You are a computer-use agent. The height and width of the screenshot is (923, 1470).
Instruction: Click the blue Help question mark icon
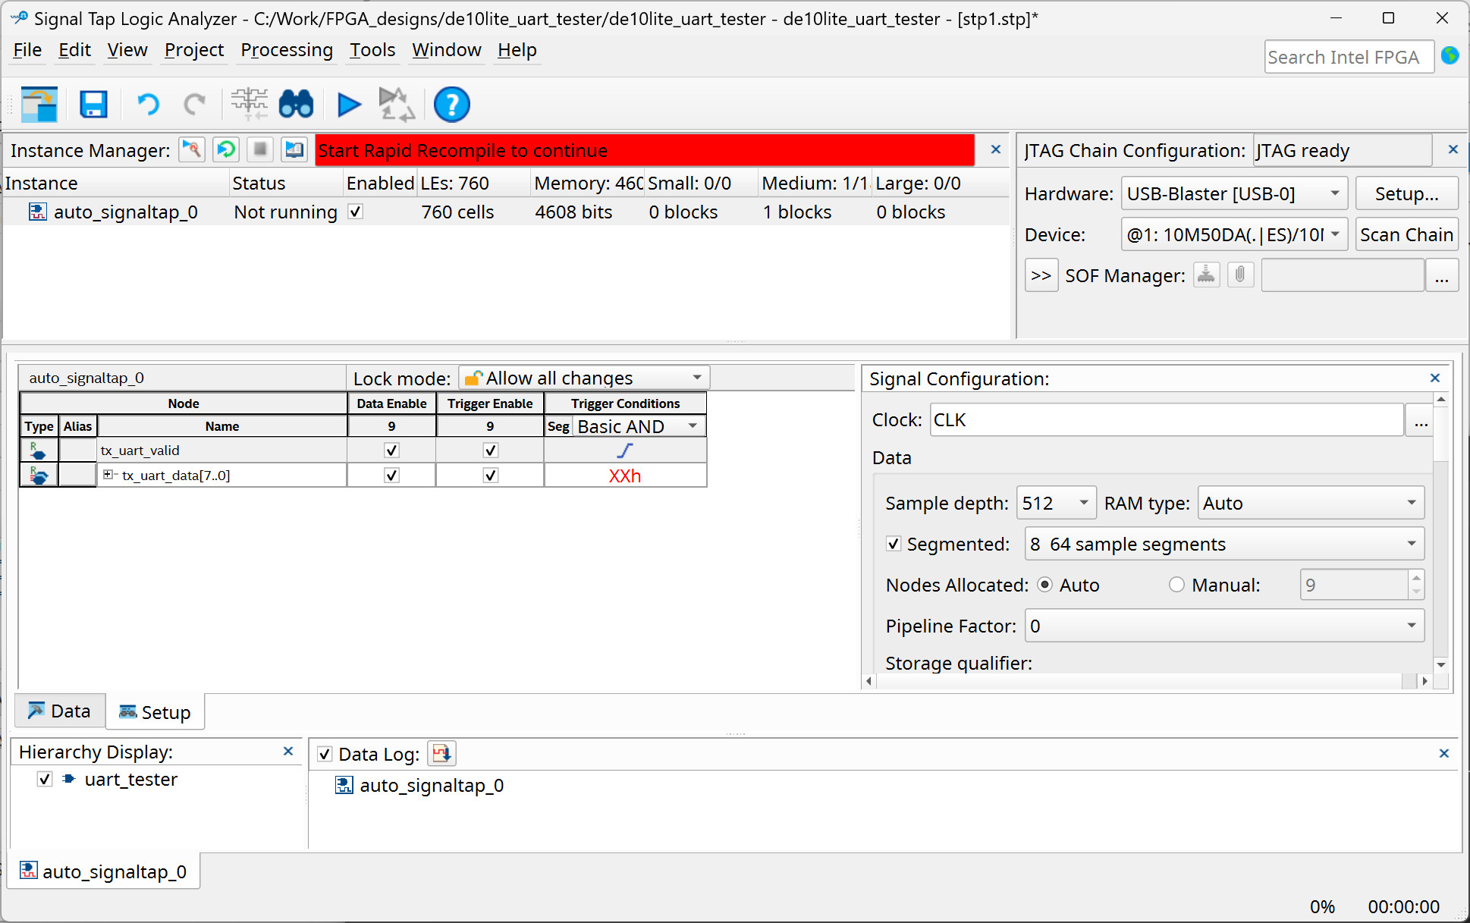click(x=451, y=104)
